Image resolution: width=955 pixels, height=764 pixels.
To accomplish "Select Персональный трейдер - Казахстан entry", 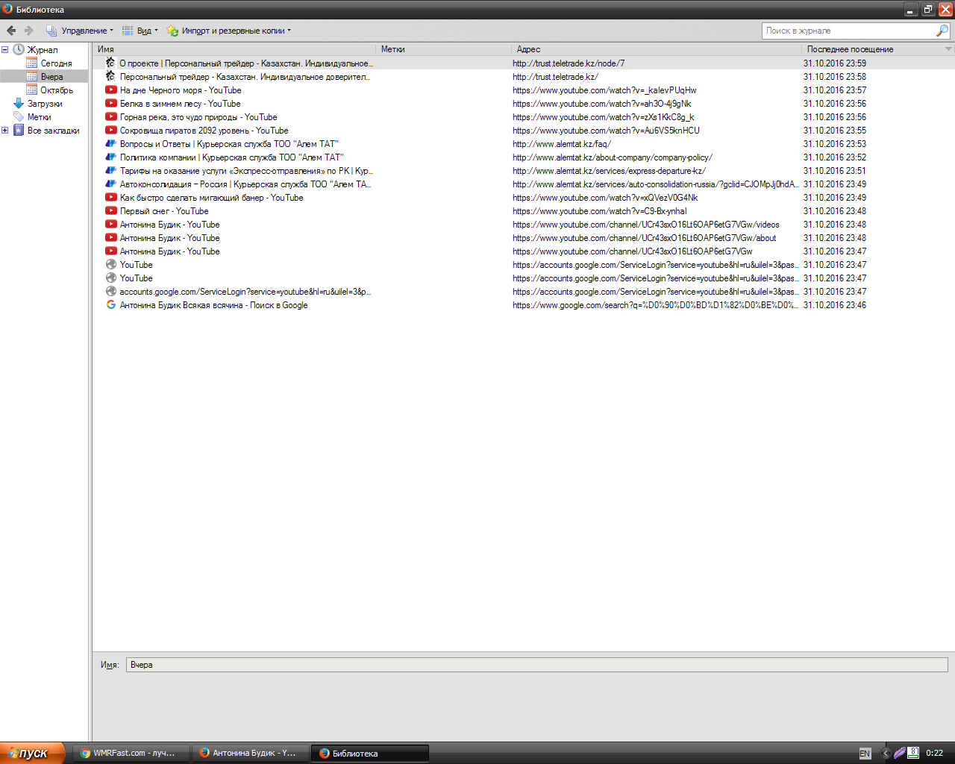I will pyautogui.click(x=524, y=77).
